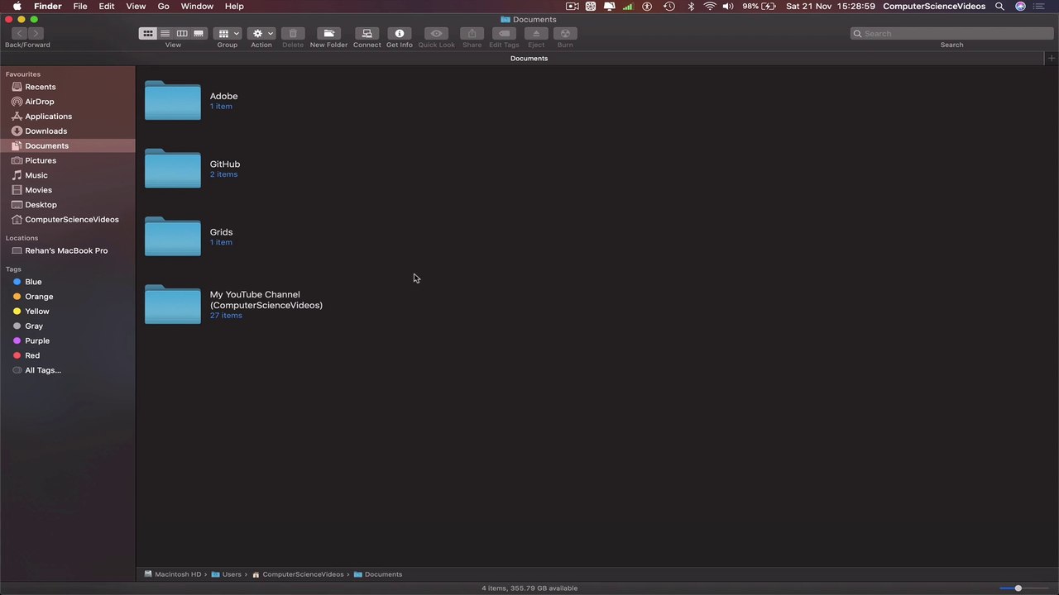1059x595 pixels.
Task: Click Macintosh HD in the path bar
Action: click(x=173, y=574)
